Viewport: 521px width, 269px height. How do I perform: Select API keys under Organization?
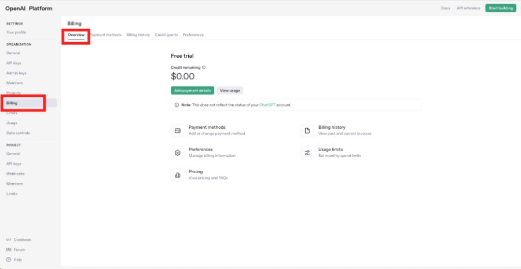pos(14,63)
